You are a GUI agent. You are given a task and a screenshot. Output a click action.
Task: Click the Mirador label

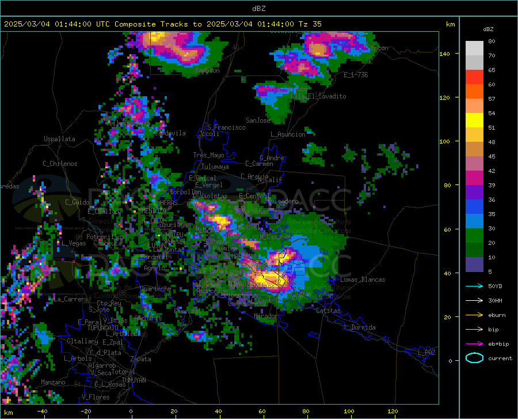click(x=265, y=316)
